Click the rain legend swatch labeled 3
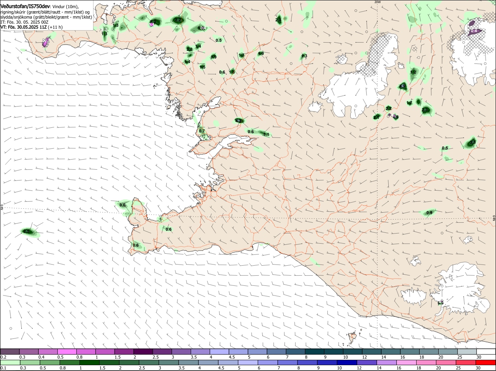Viewport: 496px width, 371px height. point(169,362)
